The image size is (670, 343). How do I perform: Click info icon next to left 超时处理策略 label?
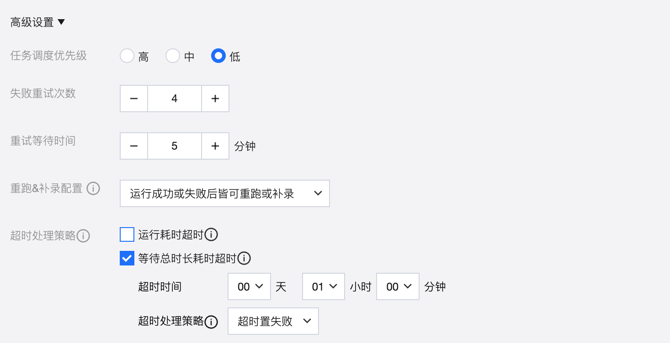(83, 236)
